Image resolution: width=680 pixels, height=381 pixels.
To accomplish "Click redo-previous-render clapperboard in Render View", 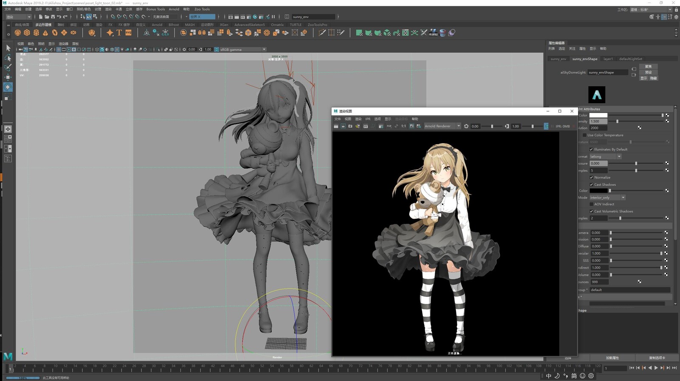I will pyautogui.click(x=336, y=126).
